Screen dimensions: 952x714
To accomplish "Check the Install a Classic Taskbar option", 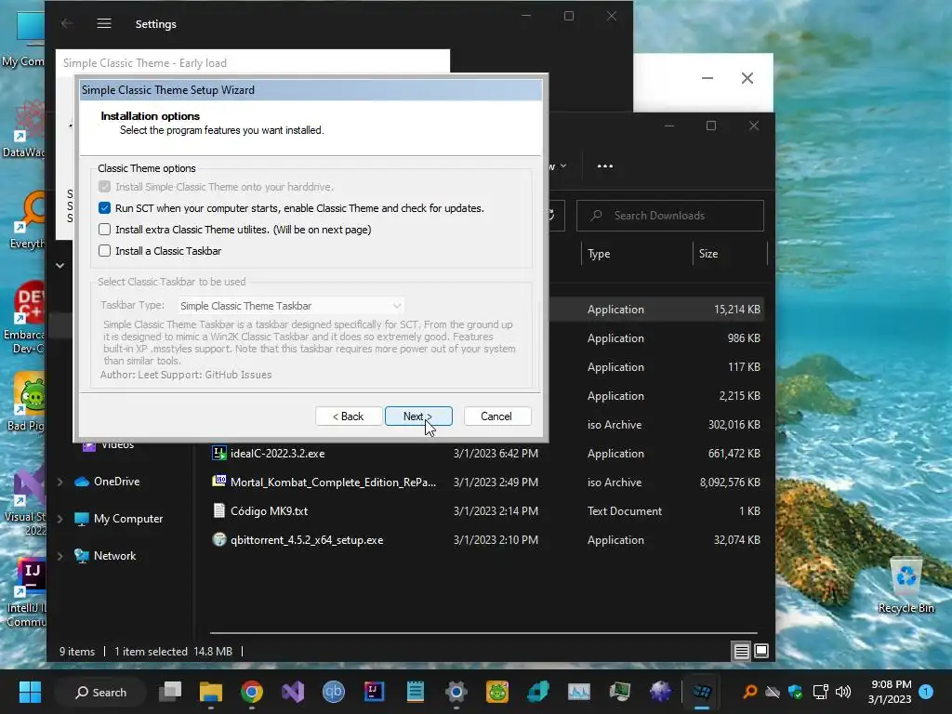I will [104, 251].
